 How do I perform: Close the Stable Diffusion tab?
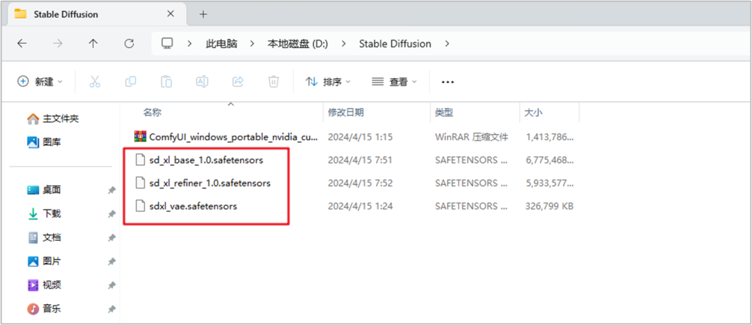tap(171, 14)
